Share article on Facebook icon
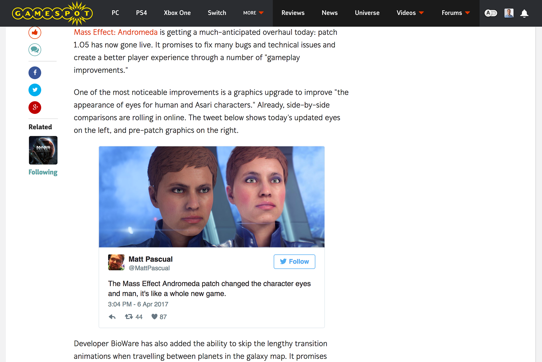 35,73
